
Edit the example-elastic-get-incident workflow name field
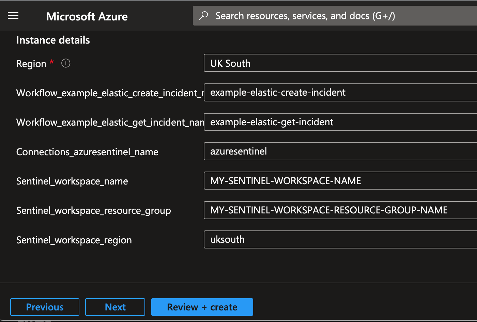tap(340, 122)
